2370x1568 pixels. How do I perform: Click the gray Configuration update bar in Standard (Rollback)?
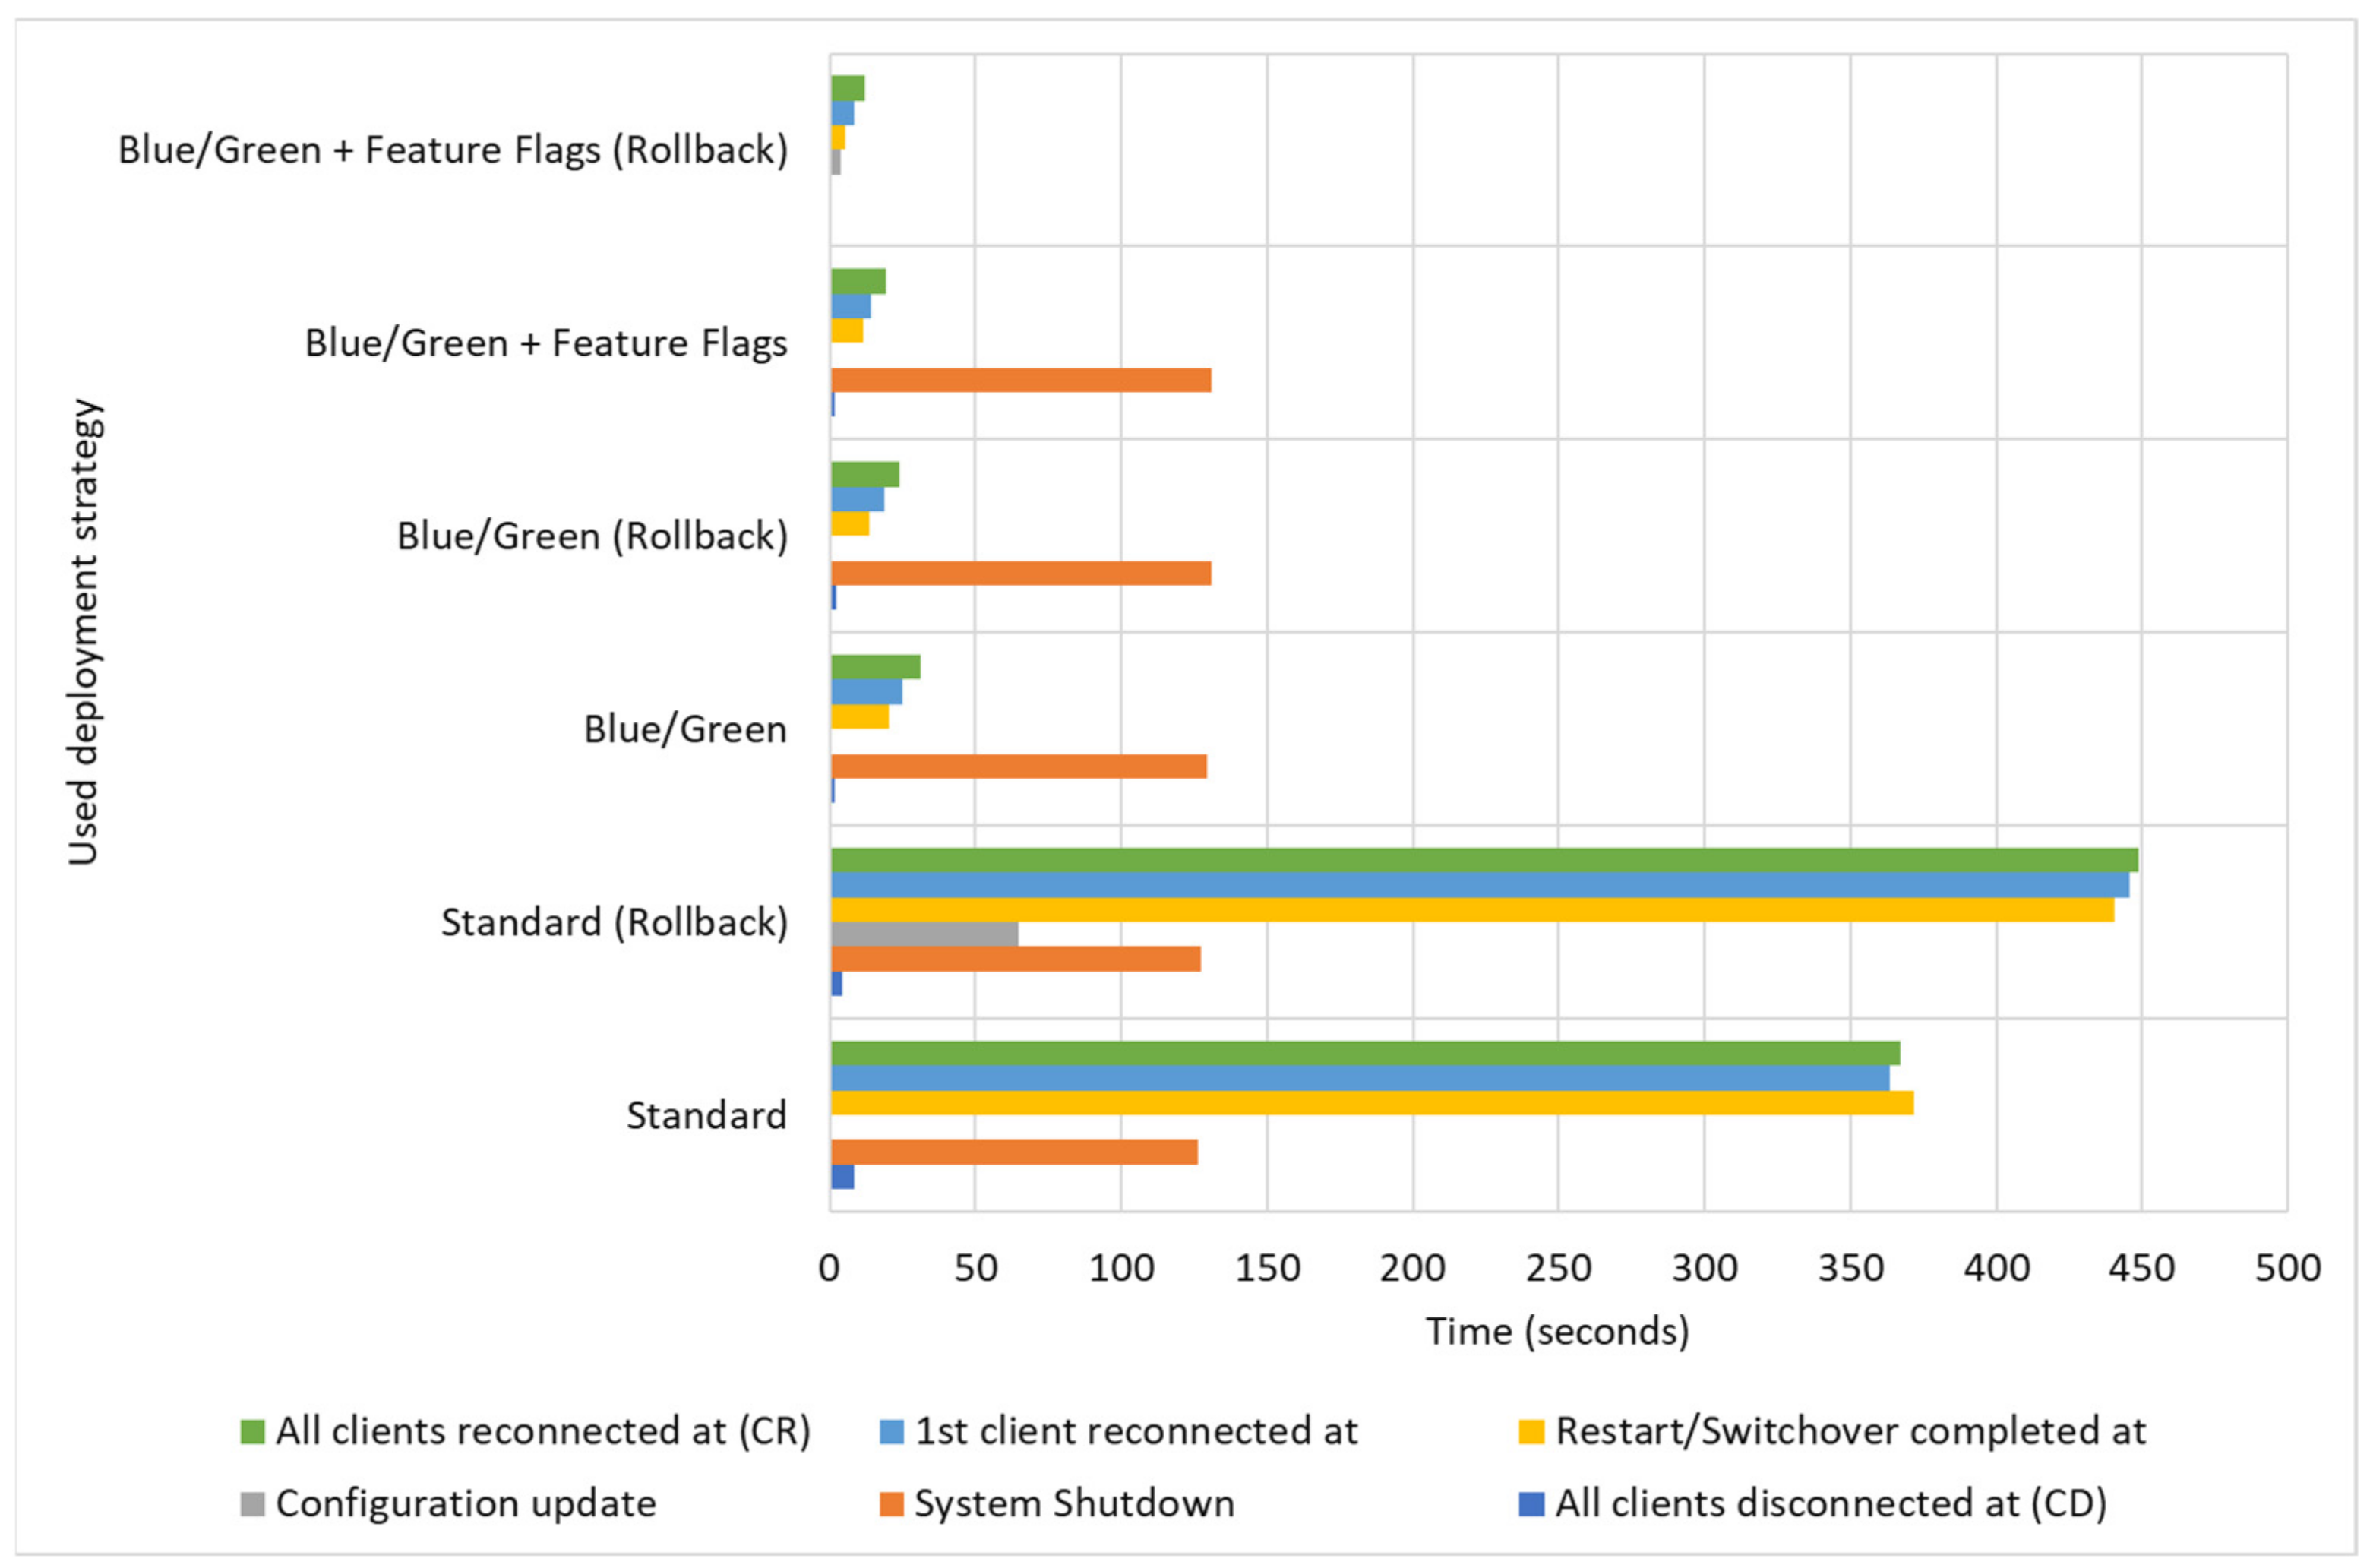pos(924,934)
